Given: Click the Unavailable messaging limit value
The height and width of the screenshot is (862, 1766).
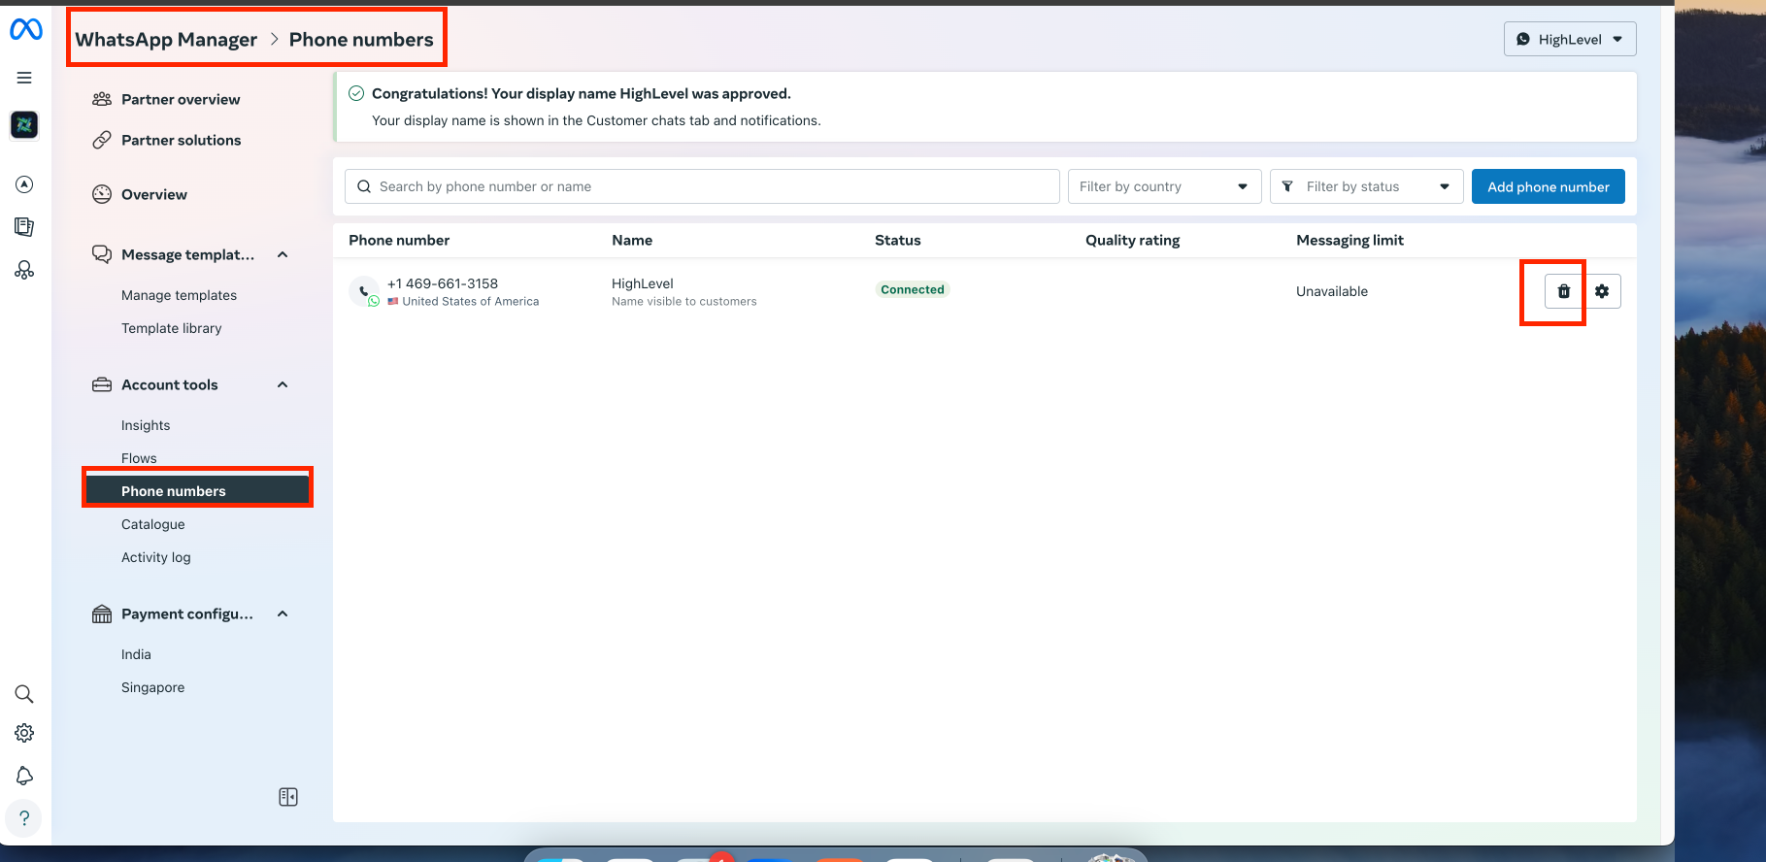Looking at the screenshot, I should point(1332,291).
